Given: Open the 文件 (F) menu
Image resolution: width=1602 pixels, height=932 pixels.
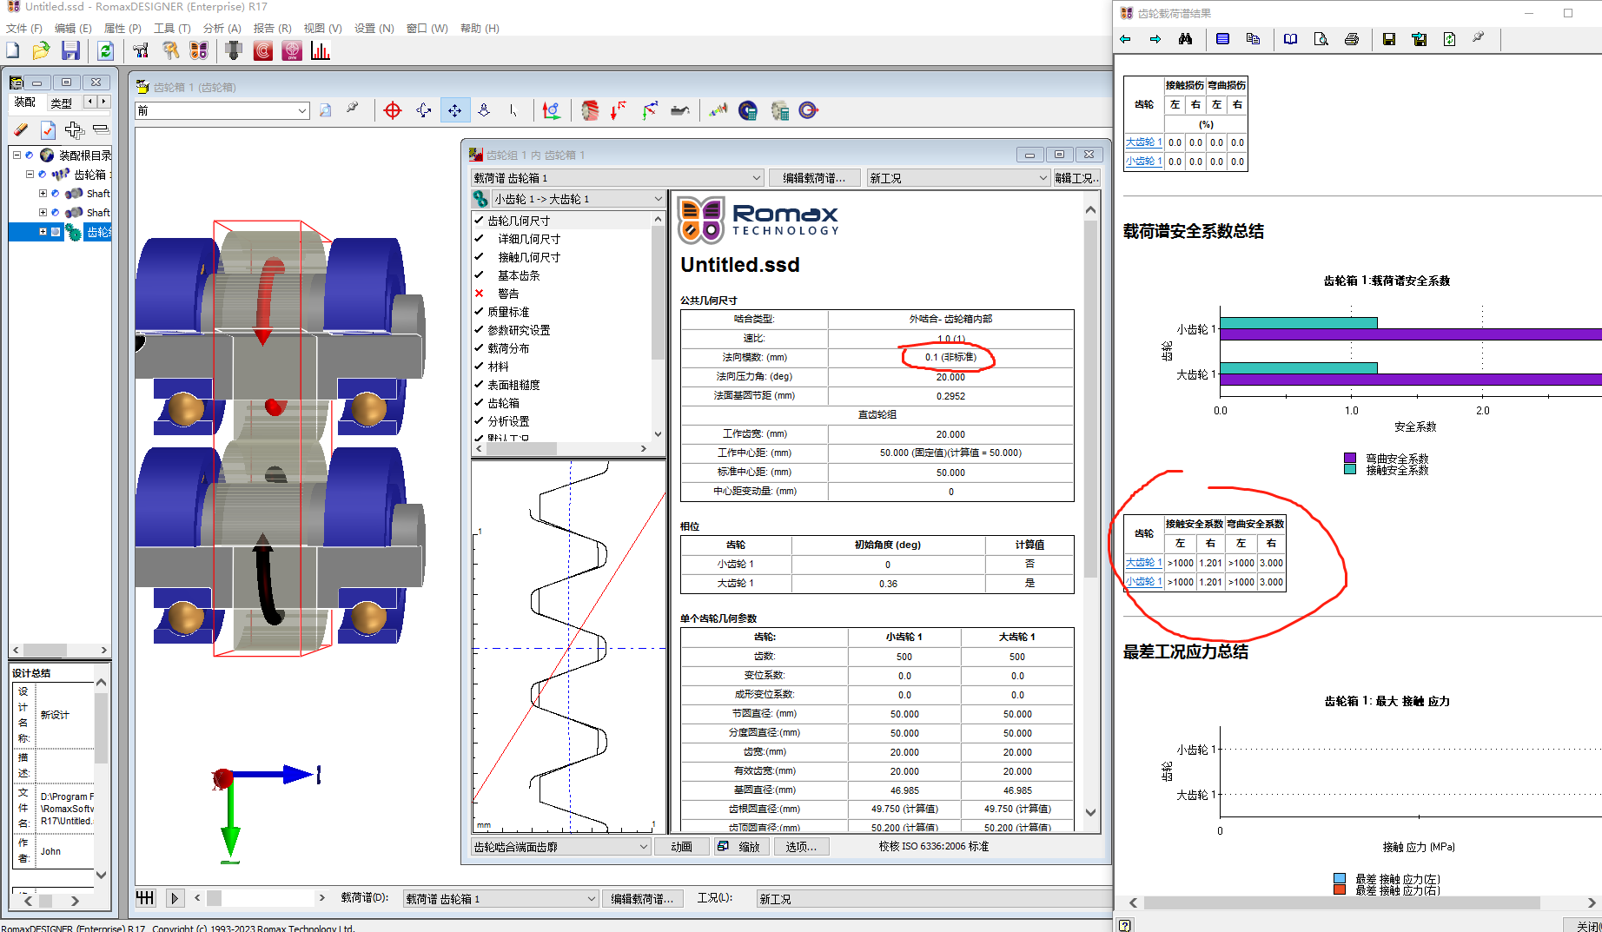Looking at the screenshot, I should click(24, 29).
